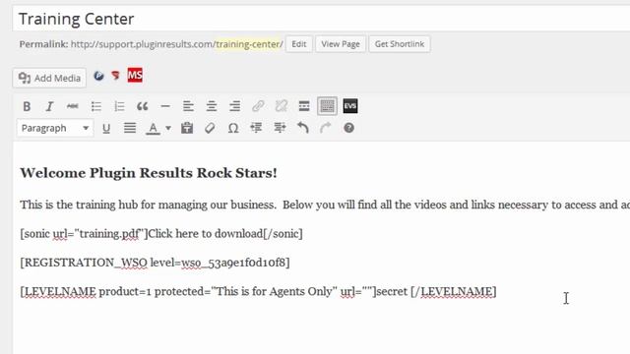Screen dimensions: 630x354
Task: Clear formatting with eraser icon
Action: [210, 129]
